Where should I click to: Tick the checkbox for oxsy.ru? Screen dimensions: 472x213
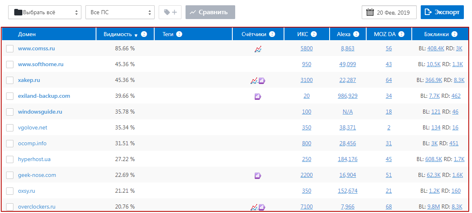(10, 191)
